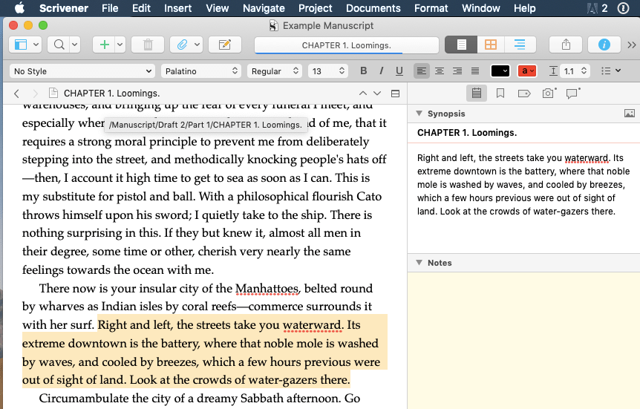The width and height of the screenshot is (640, 409).
Task: Go back in document history
Action: pos(16,94)
